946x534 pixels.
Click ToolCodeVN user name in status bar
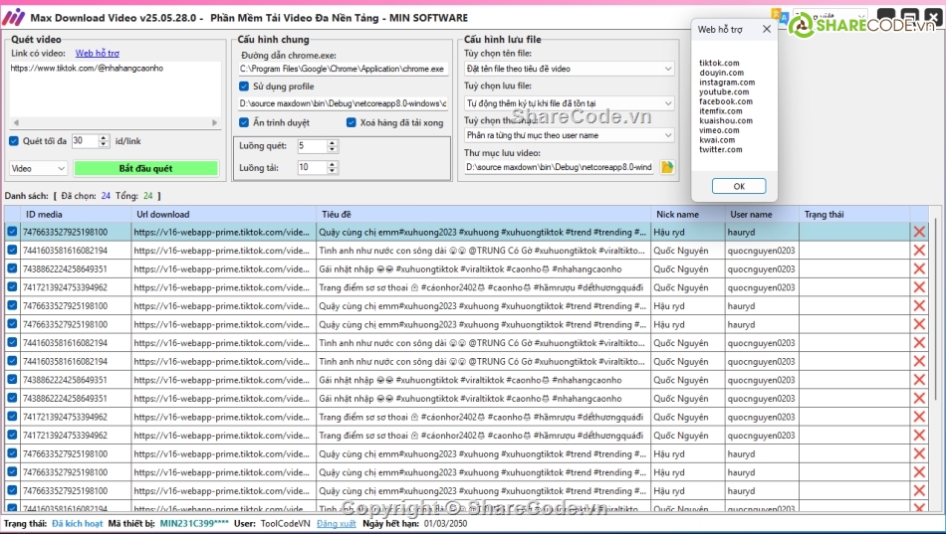286,524
